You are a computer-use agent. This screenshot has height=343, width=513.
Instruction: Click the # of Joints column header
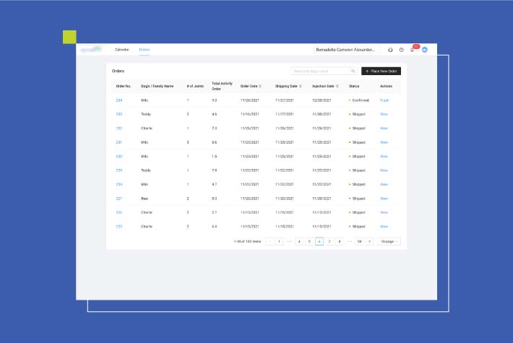[195, 87]
